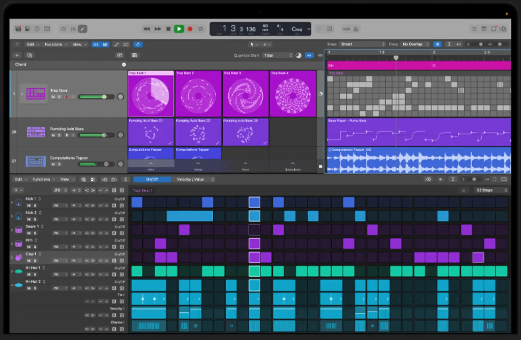This screenshot has height=340, width=521.
Task: Mute the Trap Door track
Action: click(53, 97)
